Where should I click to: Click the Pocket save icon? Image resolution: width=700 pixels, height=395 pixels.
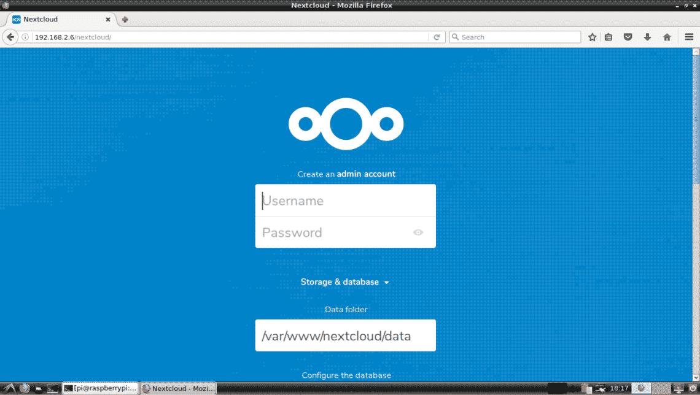[x=628, y=37]
